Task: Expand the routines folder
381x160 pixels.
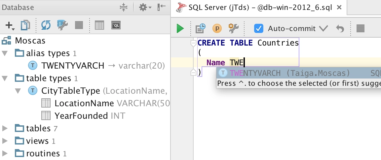Action: tap(5, 153)
